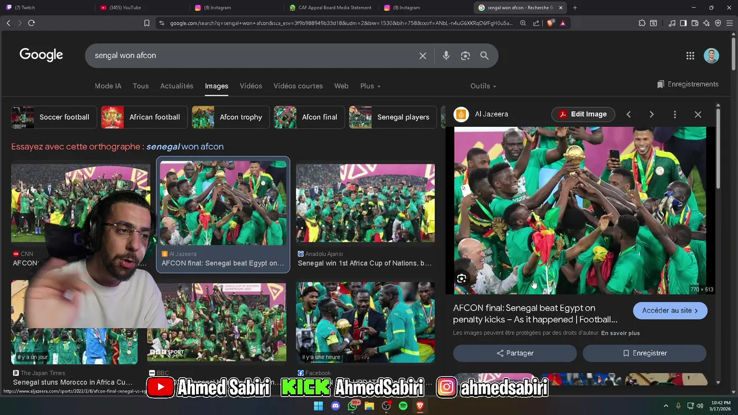Click Accéder au site button
Image resolution: width=738 pixels, height=415 pixels.
(670, 311)
